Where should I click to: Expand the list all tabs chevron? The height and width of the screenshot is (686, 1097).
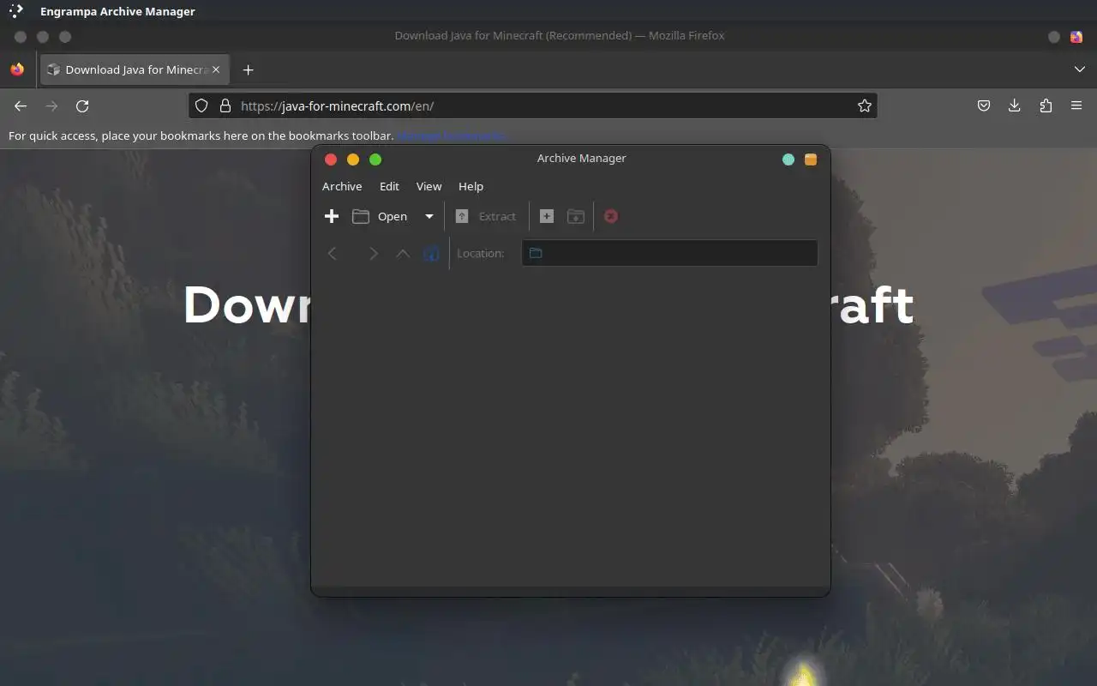(x=1079, y=69)
